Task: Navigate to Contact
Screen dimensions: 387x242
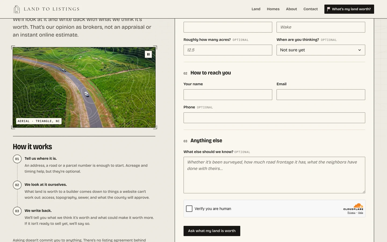Action: pos(310,9)
